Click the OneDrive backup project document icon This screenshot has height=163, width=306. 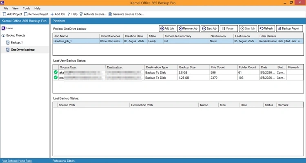(x=8, y=50)
